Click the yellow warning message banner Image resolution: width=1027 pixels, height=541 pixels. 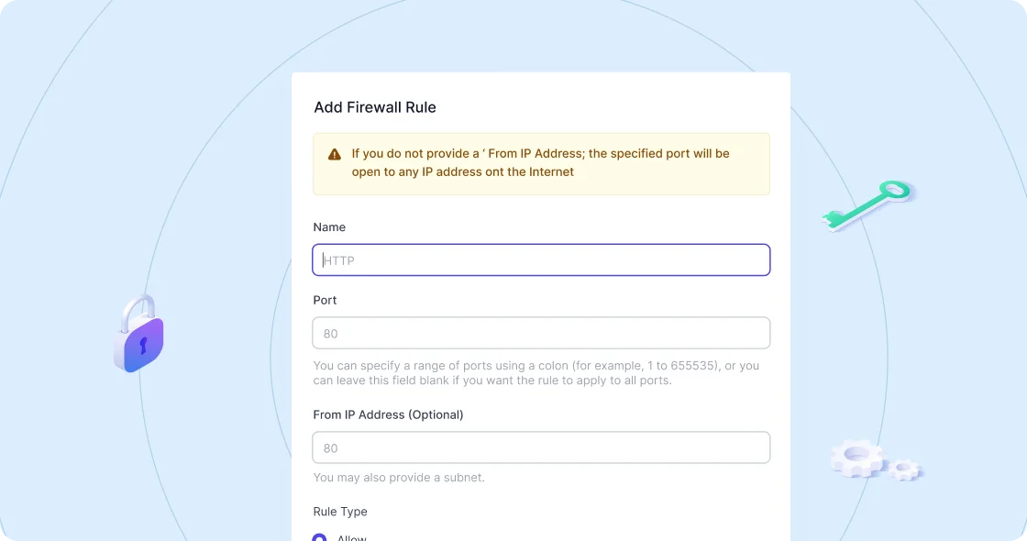click(x=541, y=163)
